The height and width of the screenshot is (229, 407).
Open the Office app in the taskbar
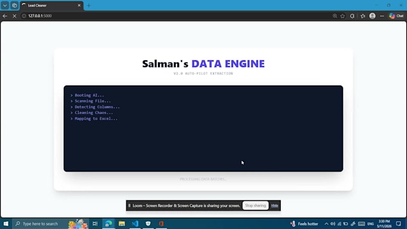click(162, 224)
